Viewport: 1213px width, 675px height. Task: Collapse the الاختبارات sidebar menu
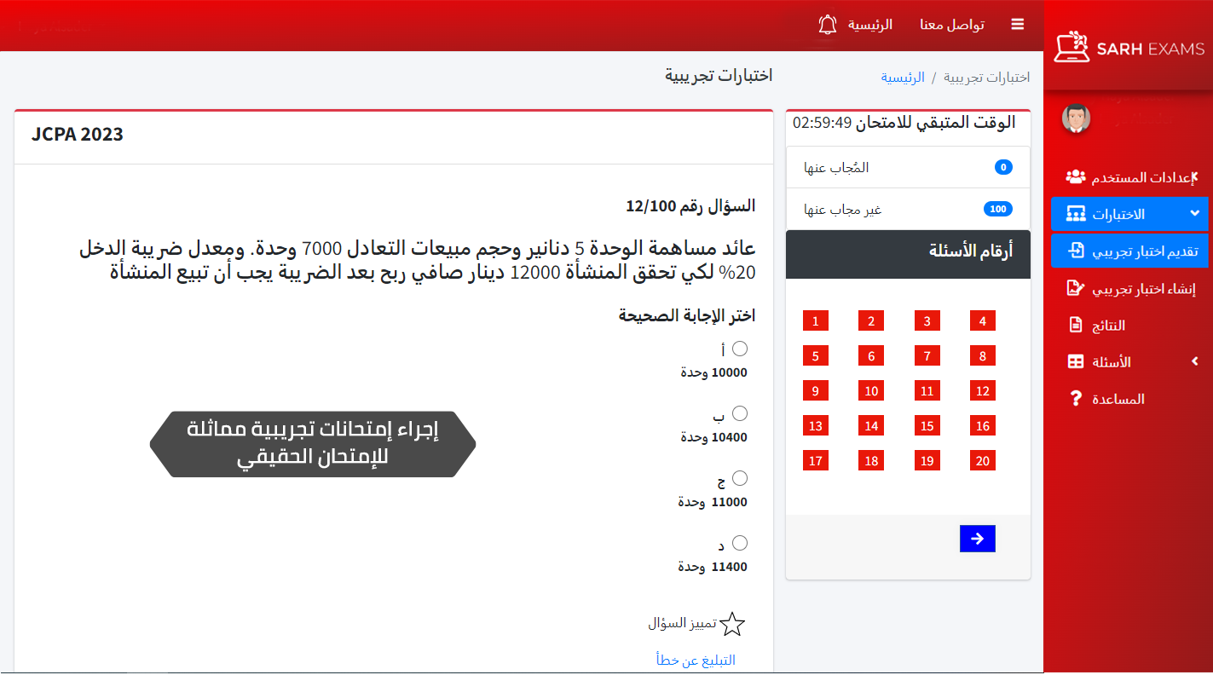[x=1194, y=214]
